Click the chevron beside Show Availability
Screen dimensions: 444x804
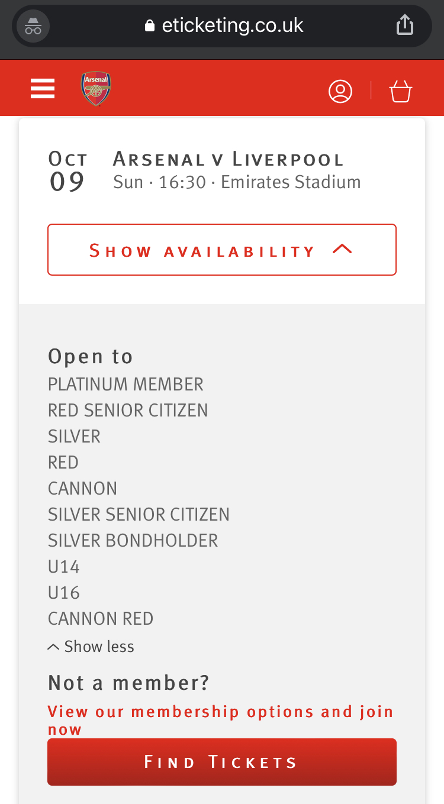click(342, 250)
